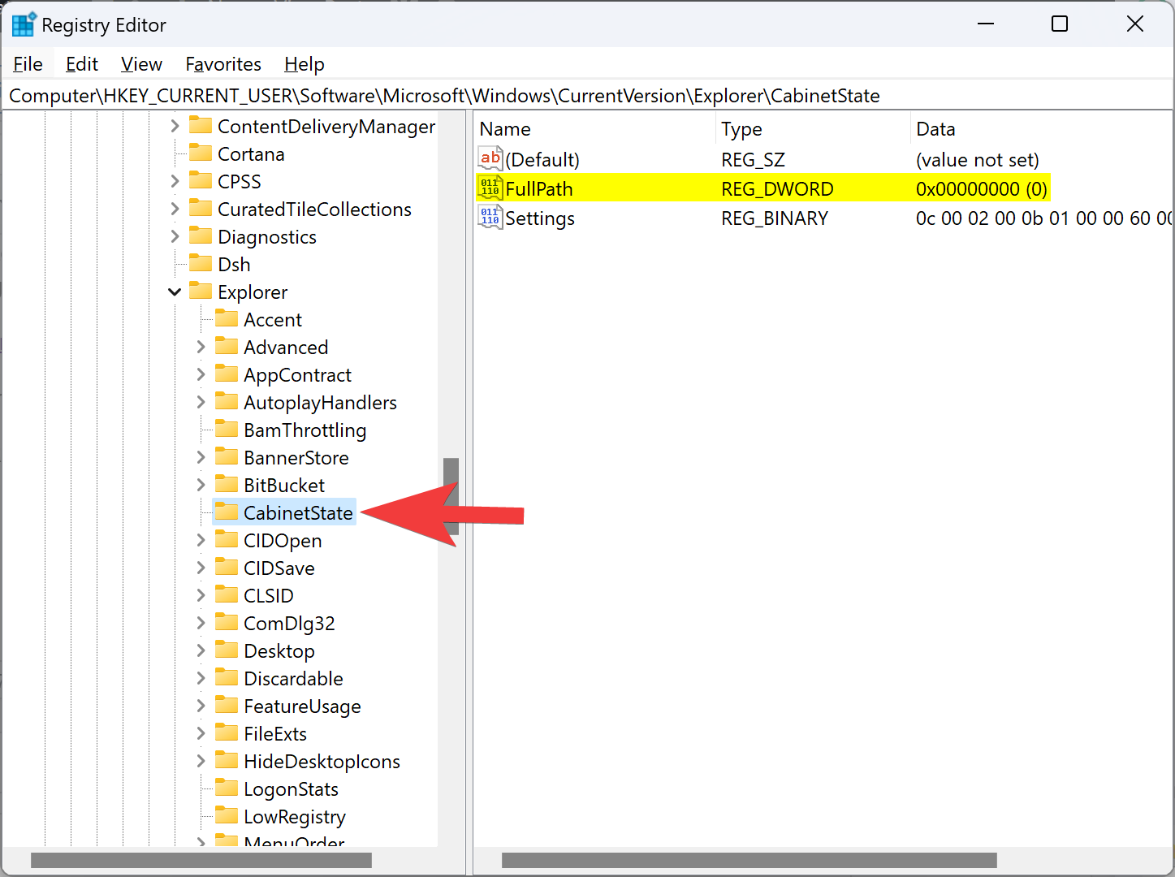Expand the FileExts key
The image size is (1175, 877).
201,733
